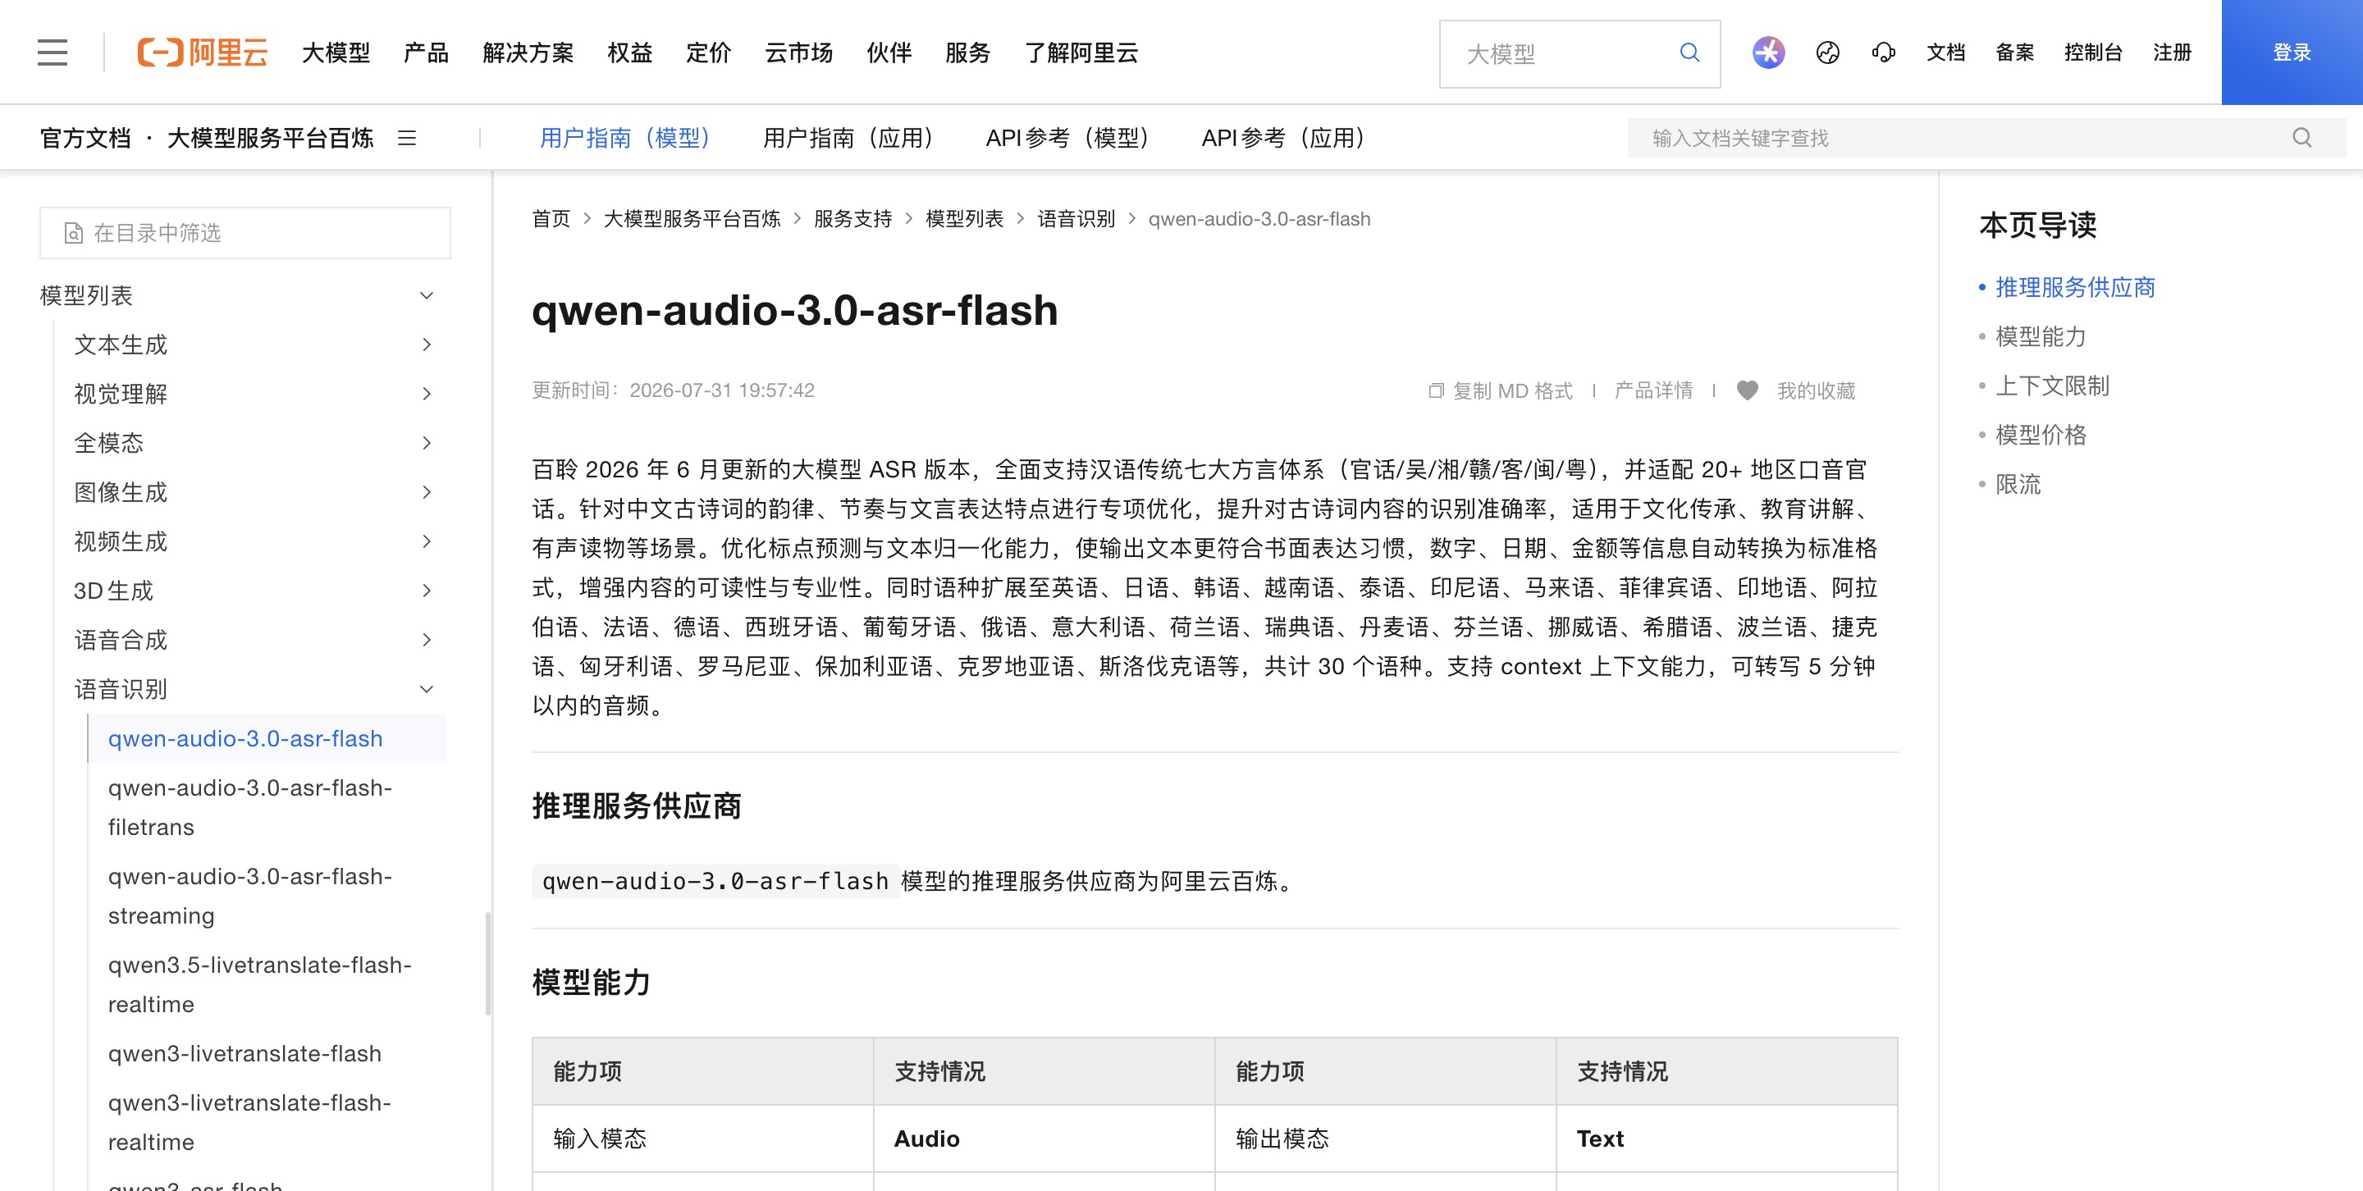Go to 语音识别 breadcrumb
Image resolution: width=2363 pixels, height=1191 pixels.
pos(1076,219)
